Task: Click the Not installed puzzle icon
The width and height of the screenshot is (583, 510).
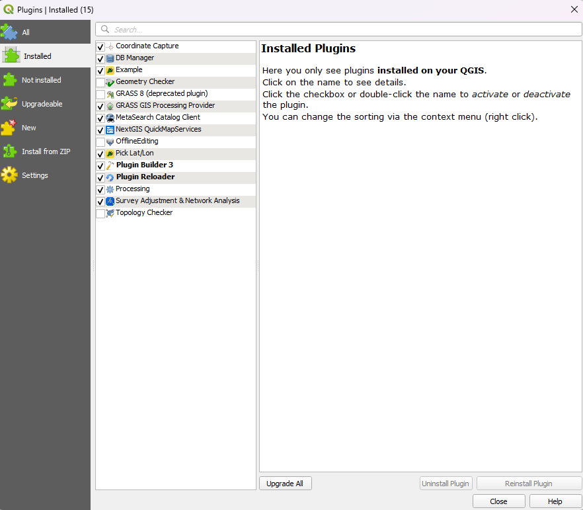Action: coord(9,79)
